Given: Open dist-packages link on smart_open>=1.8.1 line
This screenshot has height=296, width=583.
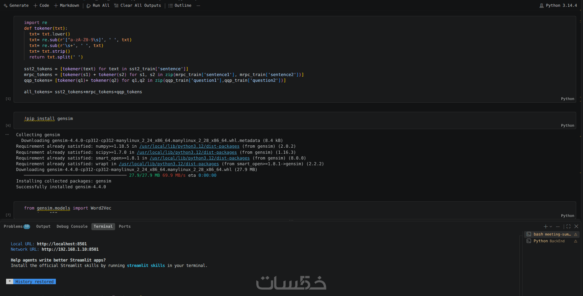Looking at the screenshot, I should pos(200,158).
